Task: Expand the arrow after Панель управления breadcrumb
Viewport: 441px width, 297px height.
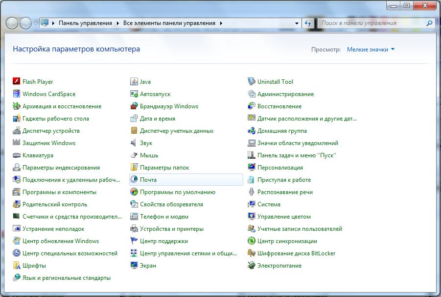Action: 116,23
